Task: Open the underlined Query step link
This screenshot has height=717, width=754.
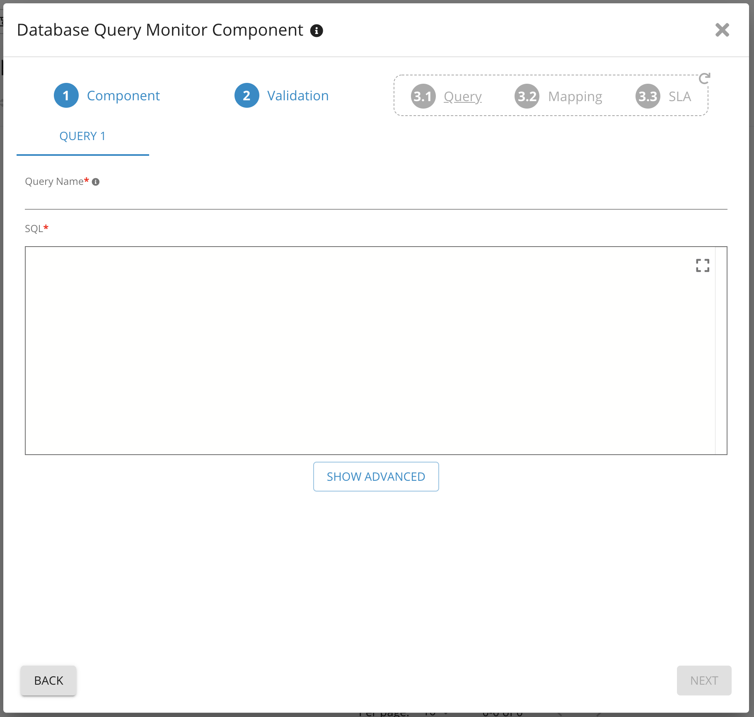Action: 462,97
